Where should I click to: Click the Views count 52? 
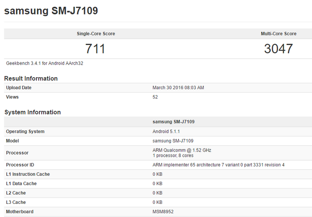pyautogui.click(x=155, y=97)
